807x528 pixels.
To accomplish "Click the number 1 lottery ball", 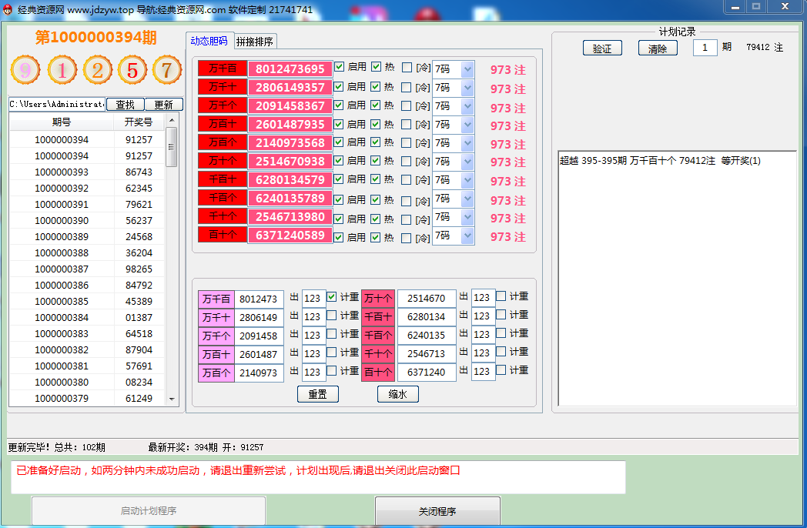I will tap(62, 71).
